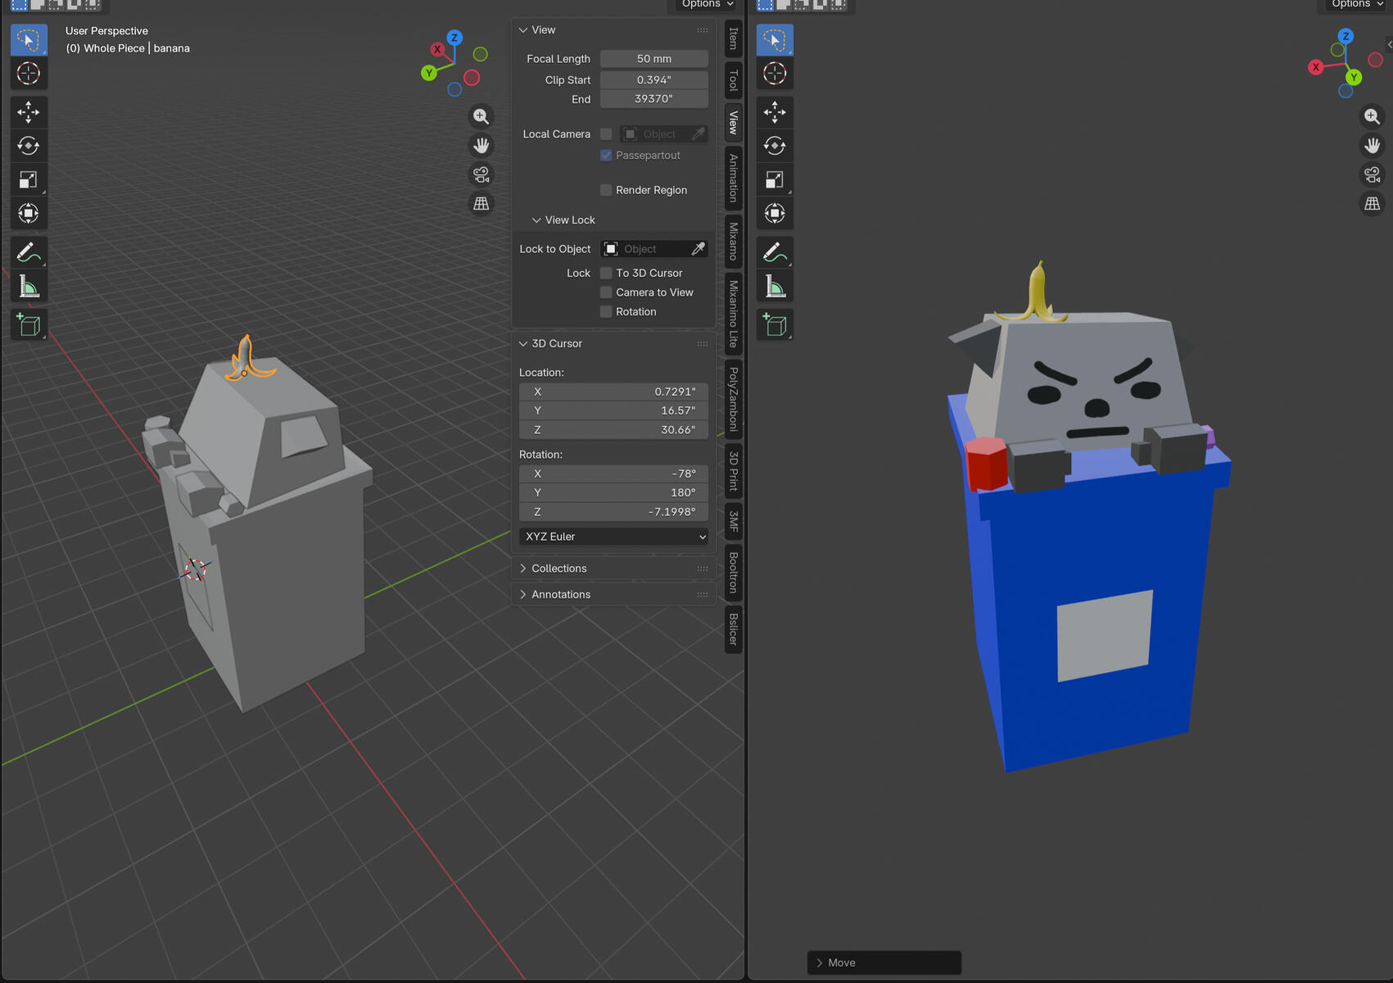Switch to the 3D Print sidebar tab
The width and height of the screenshot is (1393, 983).
[734, 471]
